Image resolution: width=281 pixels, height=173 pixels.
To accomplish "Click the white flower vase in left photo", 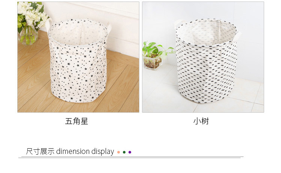I will click(x=28, y=23).
